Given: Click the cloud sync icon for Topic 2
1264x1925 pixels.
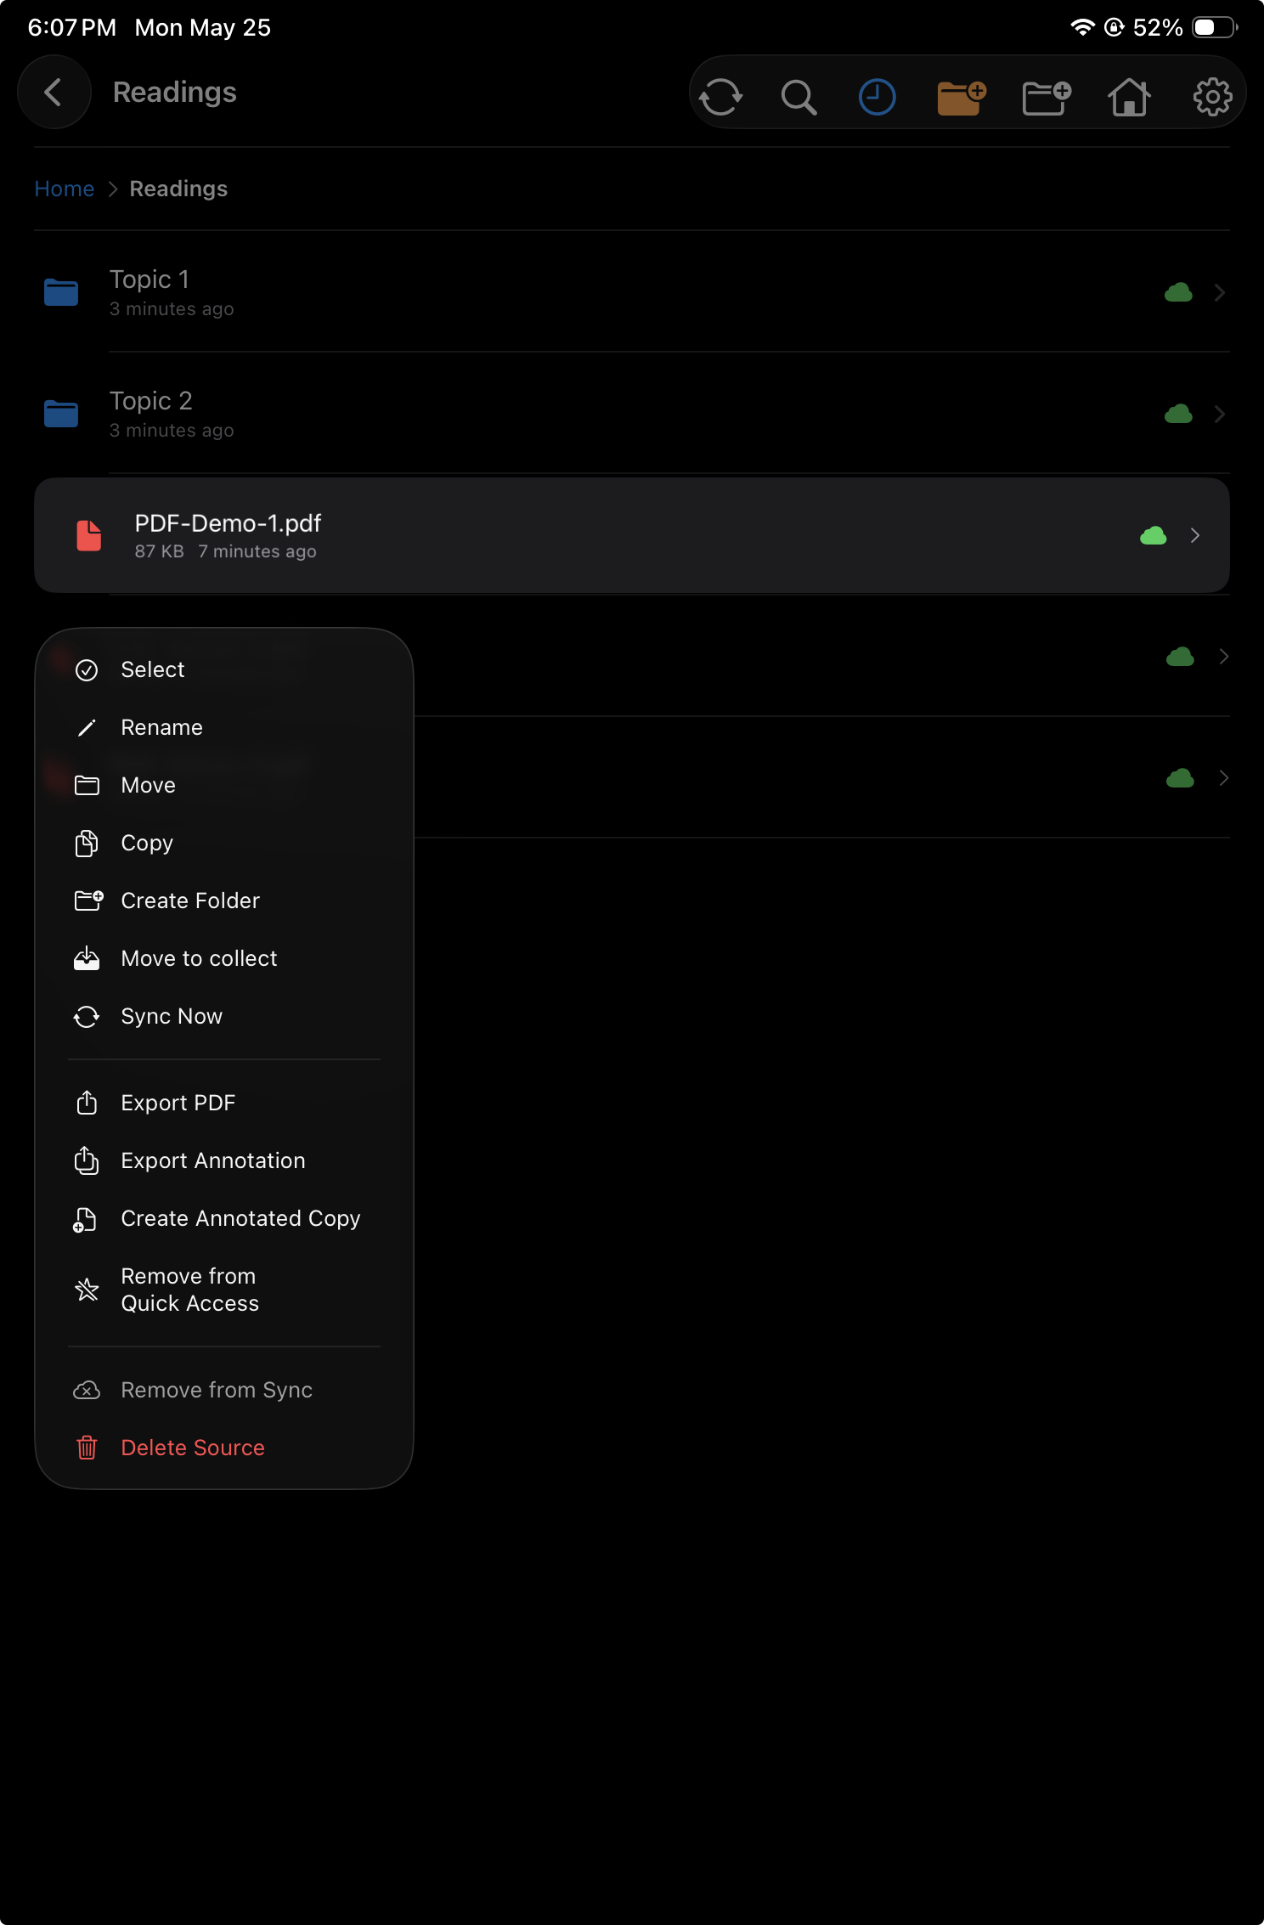Looking at the screenshot, I should coord(1178,415).
